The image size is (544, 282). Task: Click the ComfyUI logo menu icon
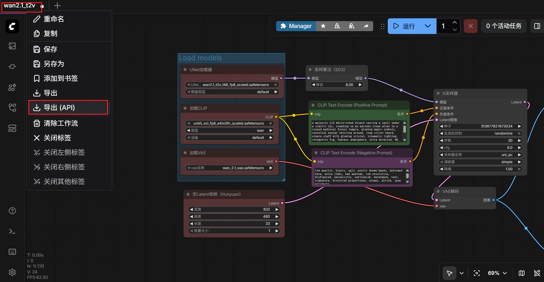[x=12, y=26]
